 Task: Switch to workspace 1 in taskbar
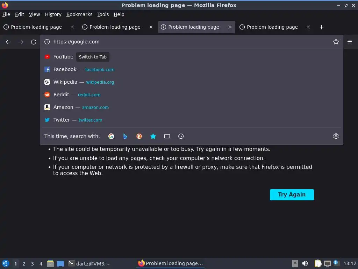pos(15,264)
